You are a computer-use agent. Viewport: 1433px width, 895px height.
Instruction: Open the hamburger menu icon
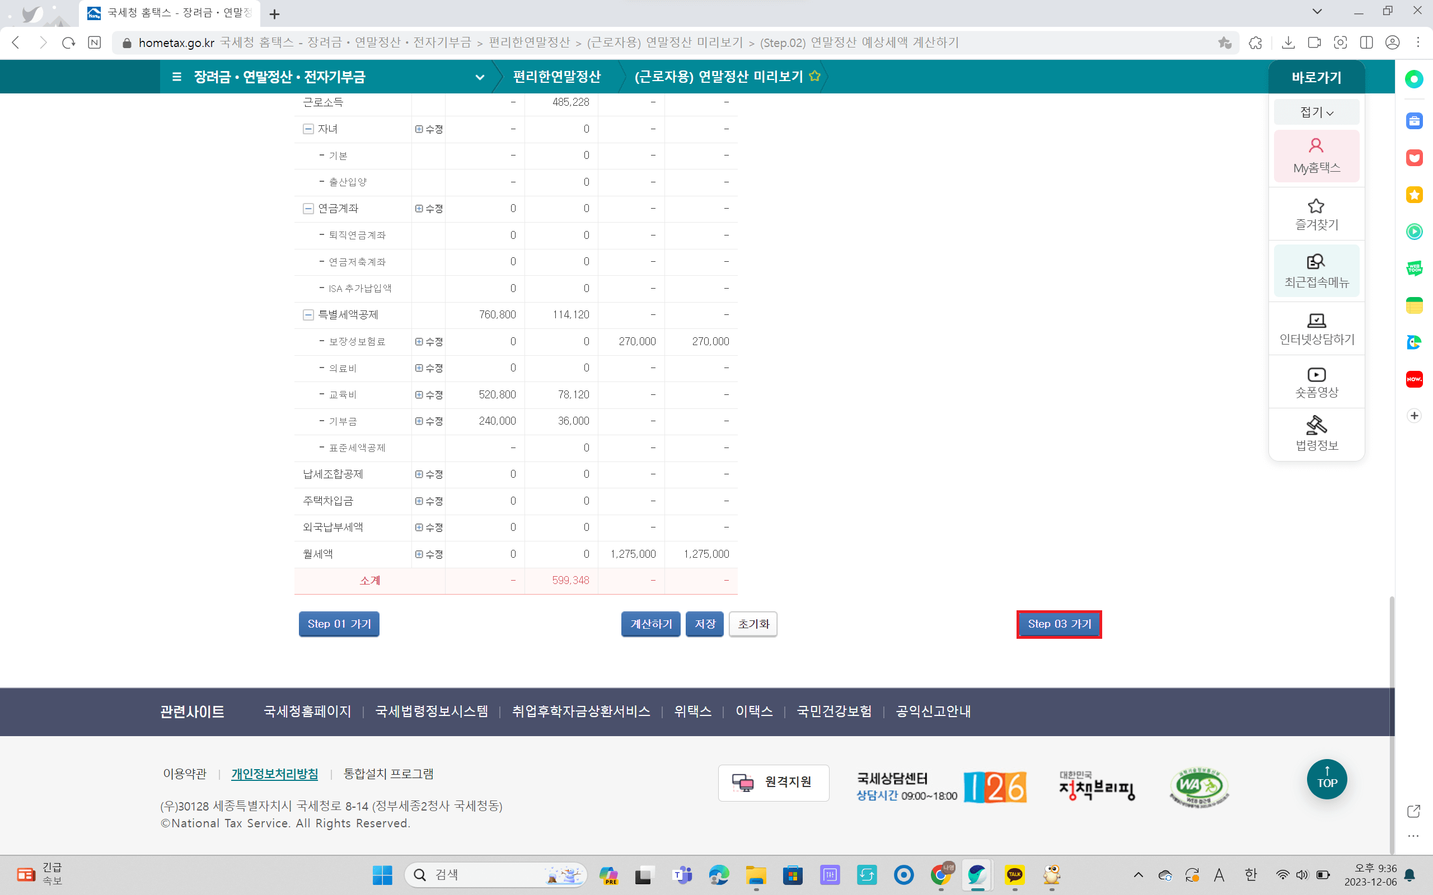coord(176,77)
